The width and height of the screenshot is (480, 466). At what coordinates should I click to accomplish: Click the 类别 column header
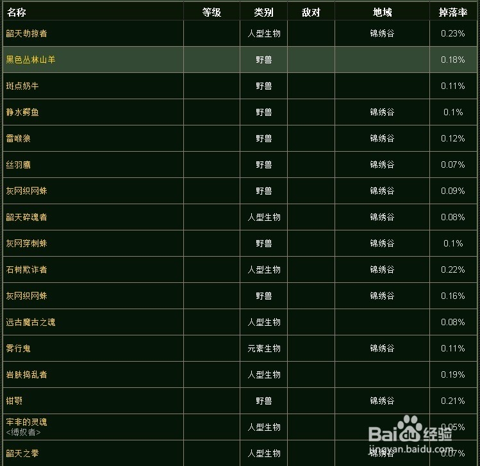pyautogui.click(x=263, y=12)
